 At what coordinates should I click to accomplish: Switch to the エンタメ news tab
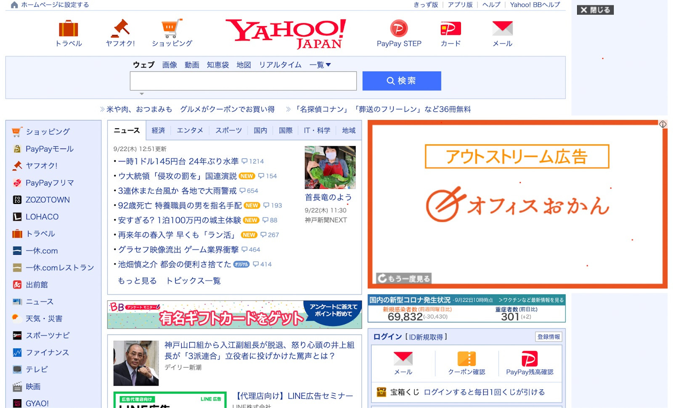point(190,130)
